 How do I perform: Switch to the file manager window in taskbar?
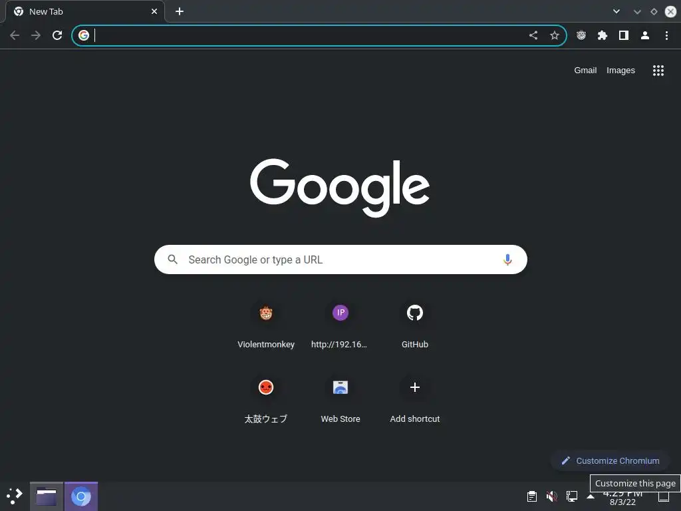tap(47, 496)
